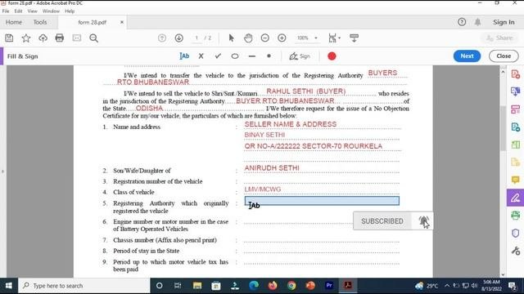Image resolution: width=524 pixels, height=294 pixels.
Task: Upload the file to cloud
Action: pos(43,38)
